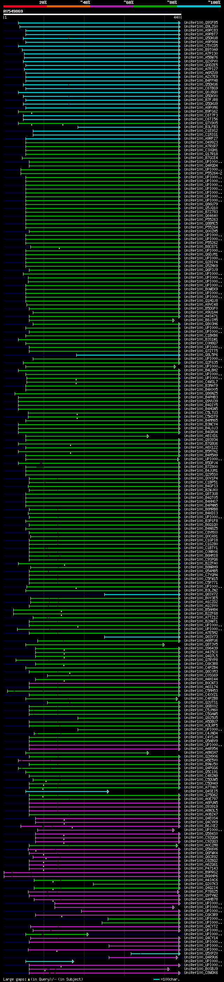Select the UniRef100_Q295S0 label
Viewport: 224px width, 982px height.
point(201,475)
